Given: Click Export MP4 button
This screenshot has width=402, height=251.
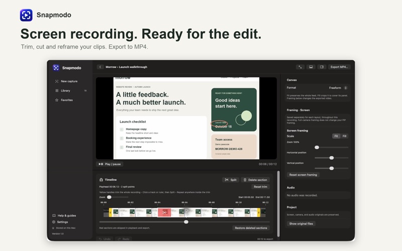Looking at the screenshot, I should (339, 67).
